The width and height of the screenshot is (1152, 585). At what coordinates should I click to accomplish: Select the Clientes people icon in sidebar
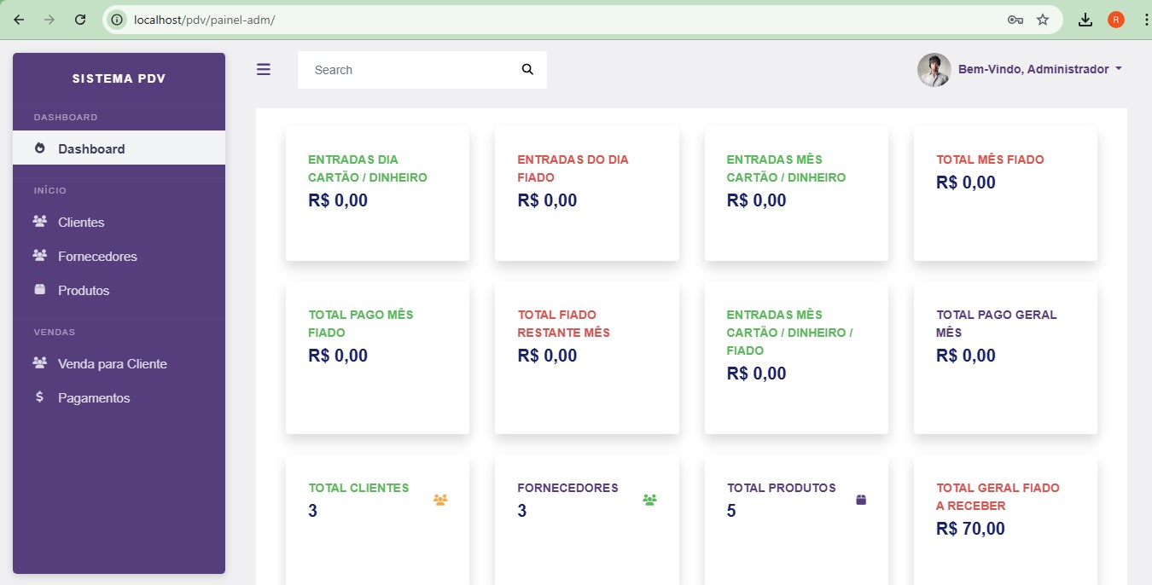click(x=39, y=222)
